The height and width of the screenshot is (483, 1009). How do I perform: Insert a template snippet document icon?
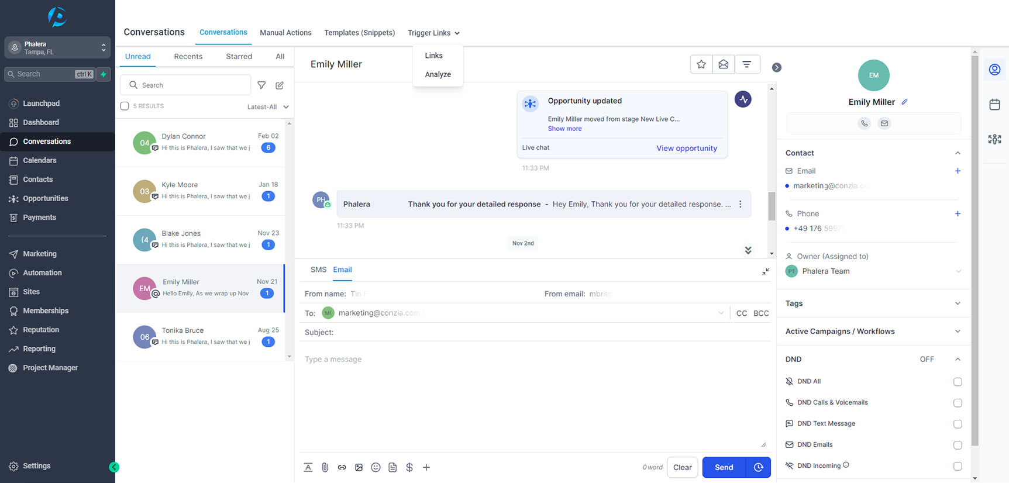point(393,467)
